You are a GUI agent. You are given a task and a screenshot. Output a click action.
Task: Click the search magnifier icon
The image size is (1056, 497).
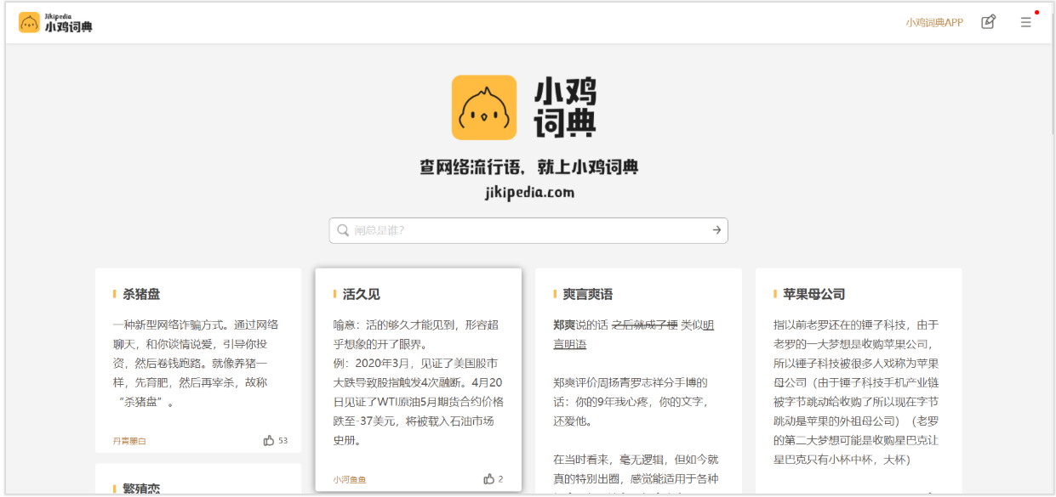(343, 230)
